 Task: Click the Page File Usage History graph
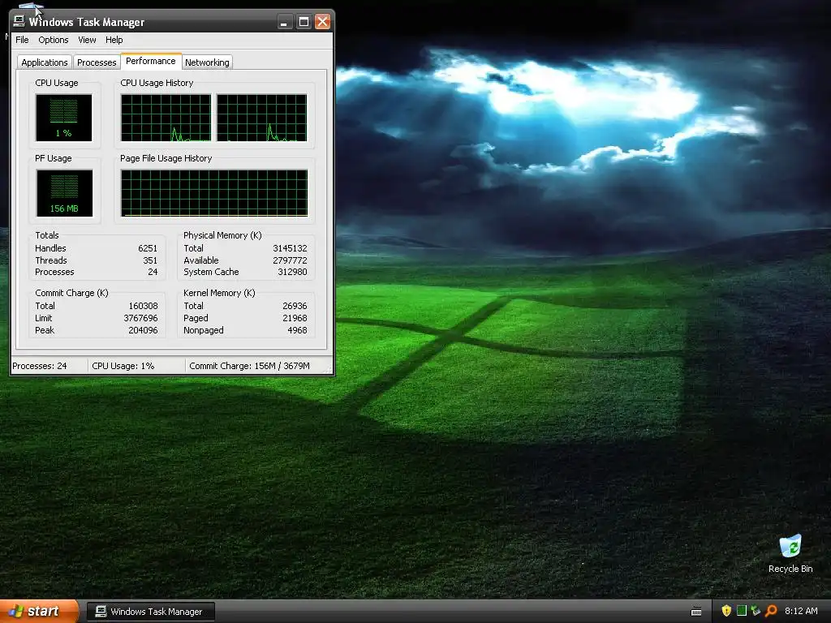point(214,193)
